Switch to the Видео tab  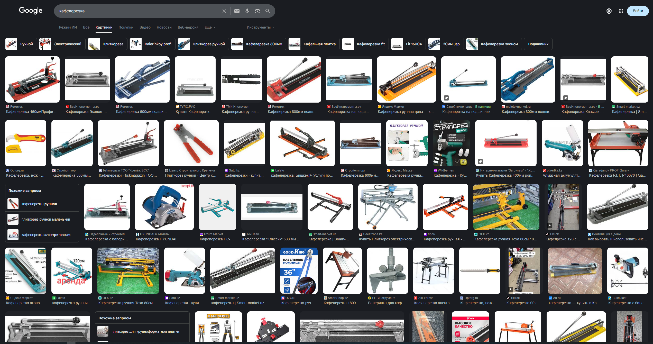point(145,27)
